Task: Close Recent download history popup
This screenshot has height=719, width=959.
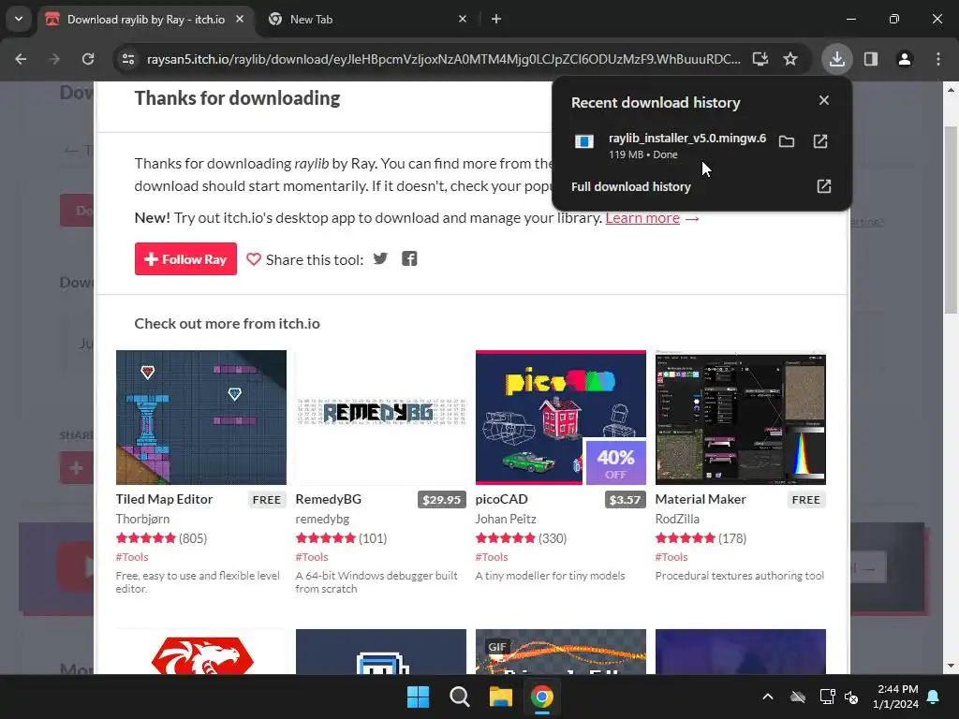Action: tap(824, 100)
